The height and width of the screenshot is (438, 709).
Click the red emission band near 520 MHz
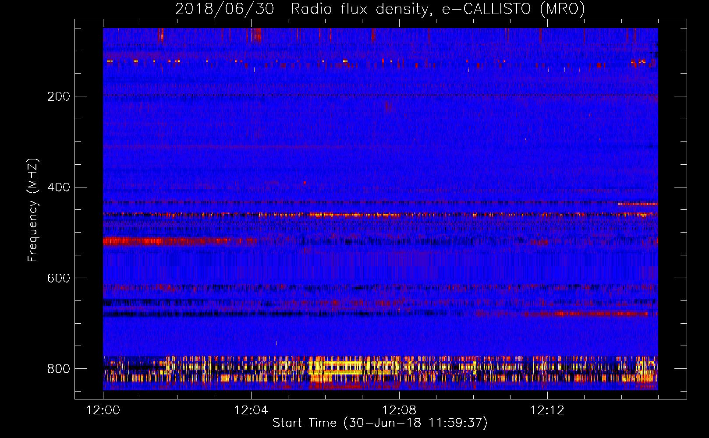(x=180, y=241)
